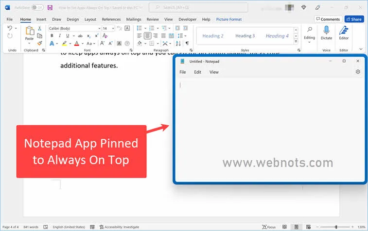Screen dimensions: 368x231
Task: Click Decrease Indent icon
Action: [177, 28]
